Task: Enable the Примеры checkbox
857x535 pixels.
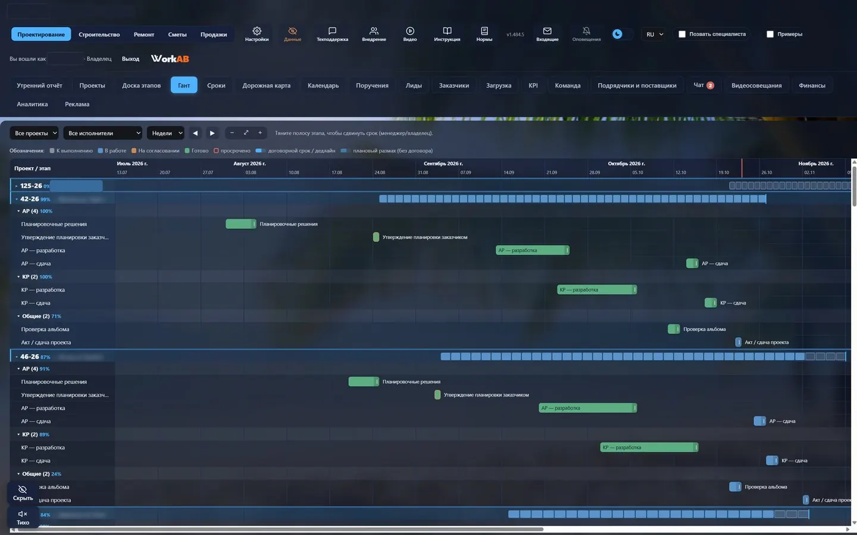Action: 770,34
